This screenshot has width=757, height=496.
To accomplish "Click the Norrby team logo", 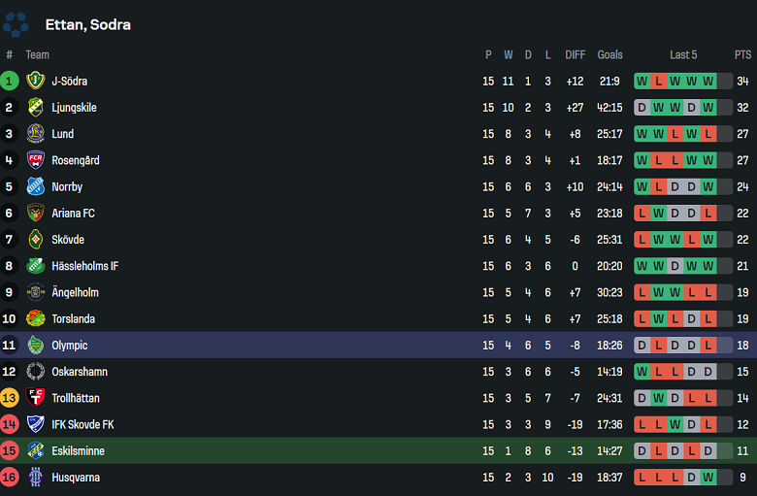I will pos(36,186).
